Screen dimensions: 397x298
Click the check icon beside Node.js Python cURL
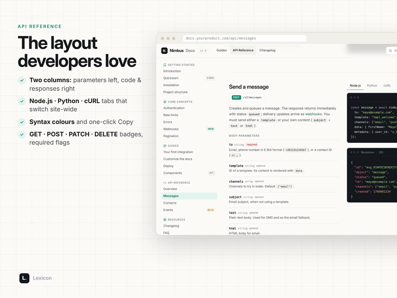[22, 101]
